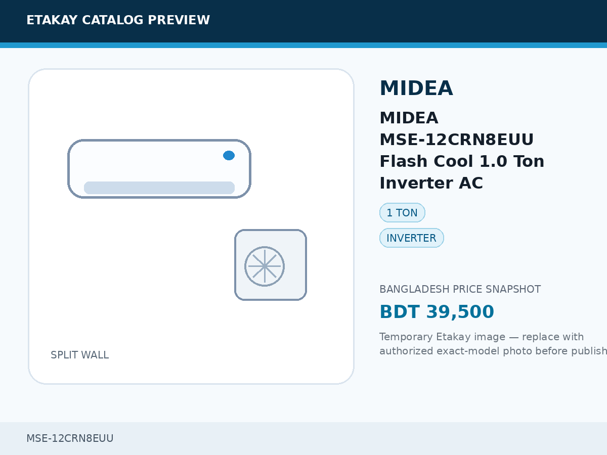Click the ETAKAY CATALOG PREVIEW header title
The width and height of the screenshot is (607, 455).
tap(118, 20)
